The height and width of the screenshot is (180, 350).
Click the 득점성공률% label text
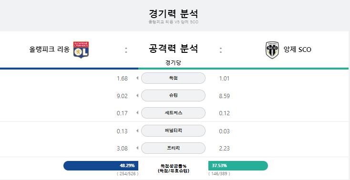click(x=174, y=166)
